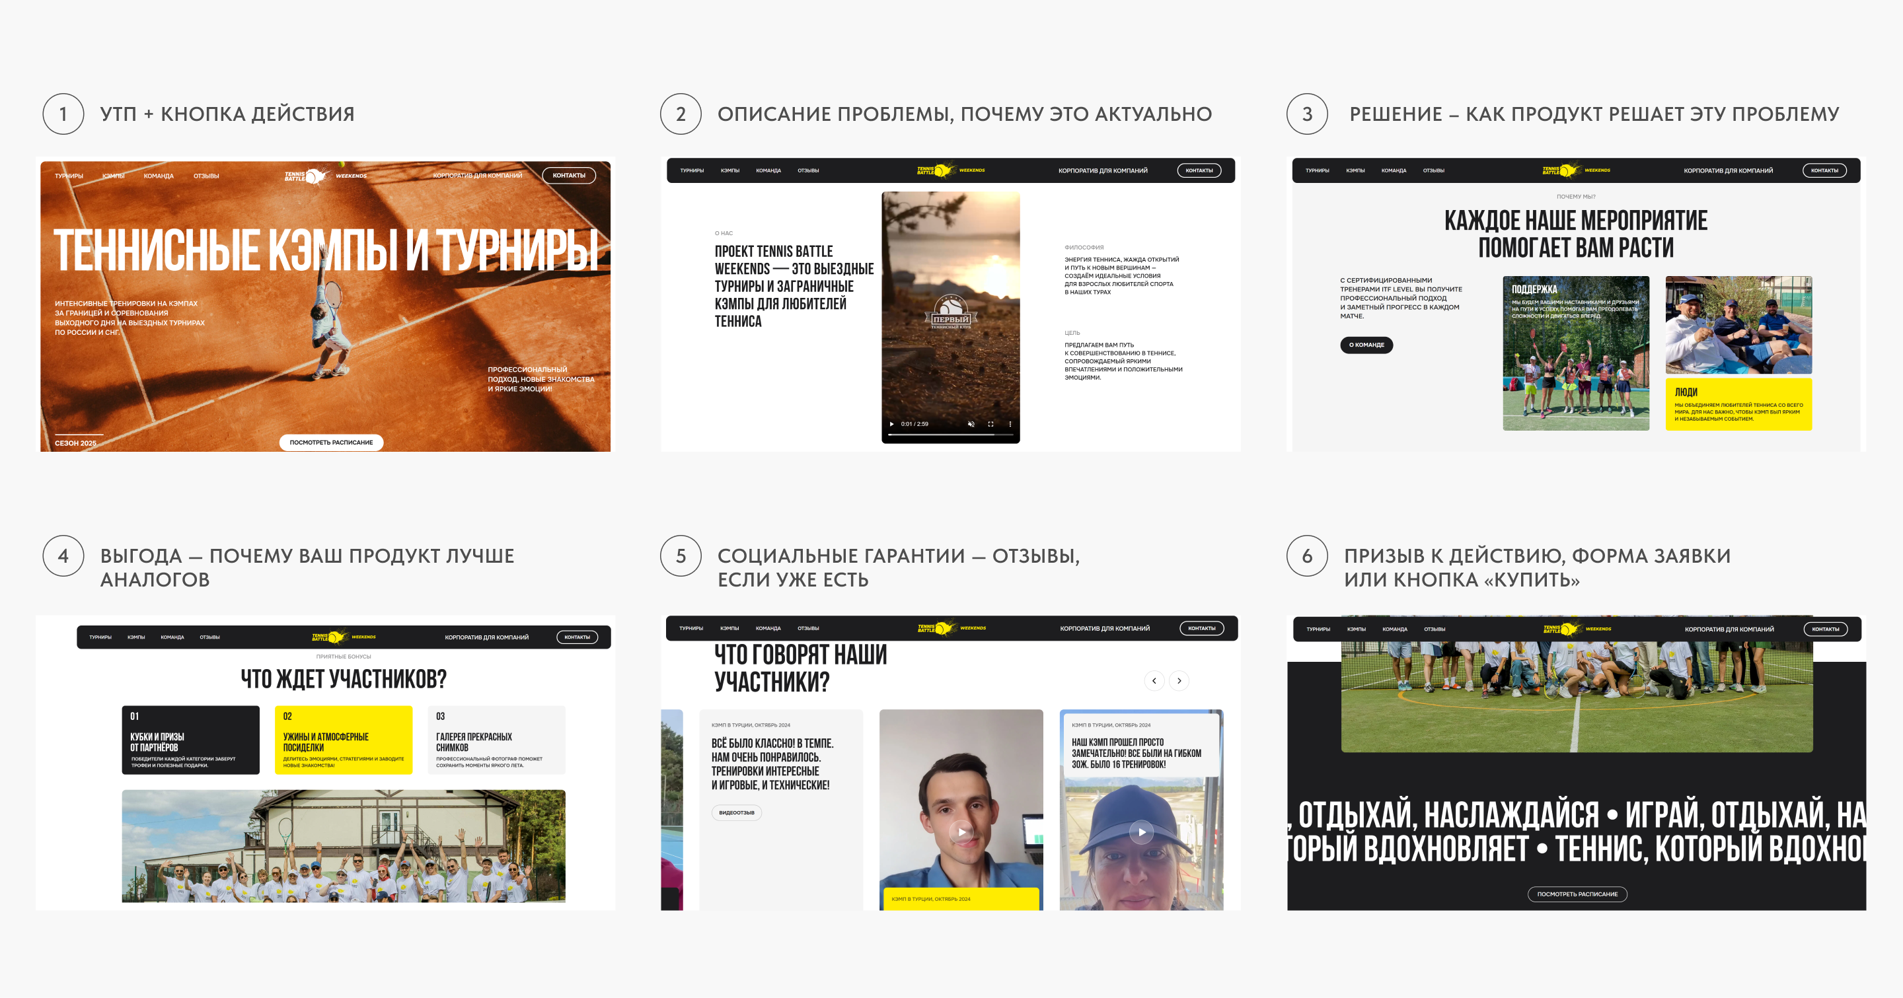
Task: Click 'Контакты' outlined button in section 3 header
Action: click(x=1824, y=170)
